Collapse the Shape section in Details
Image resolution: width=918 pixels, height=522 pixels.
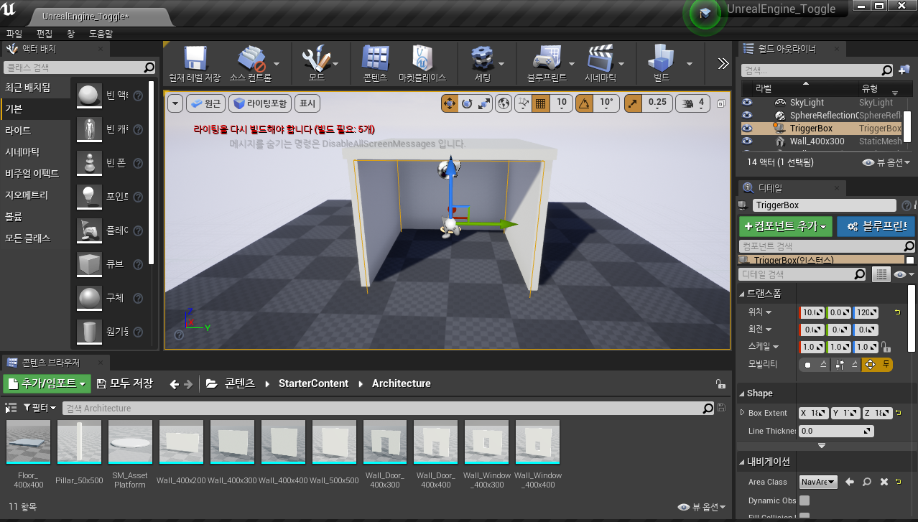[x=743, y=393]
